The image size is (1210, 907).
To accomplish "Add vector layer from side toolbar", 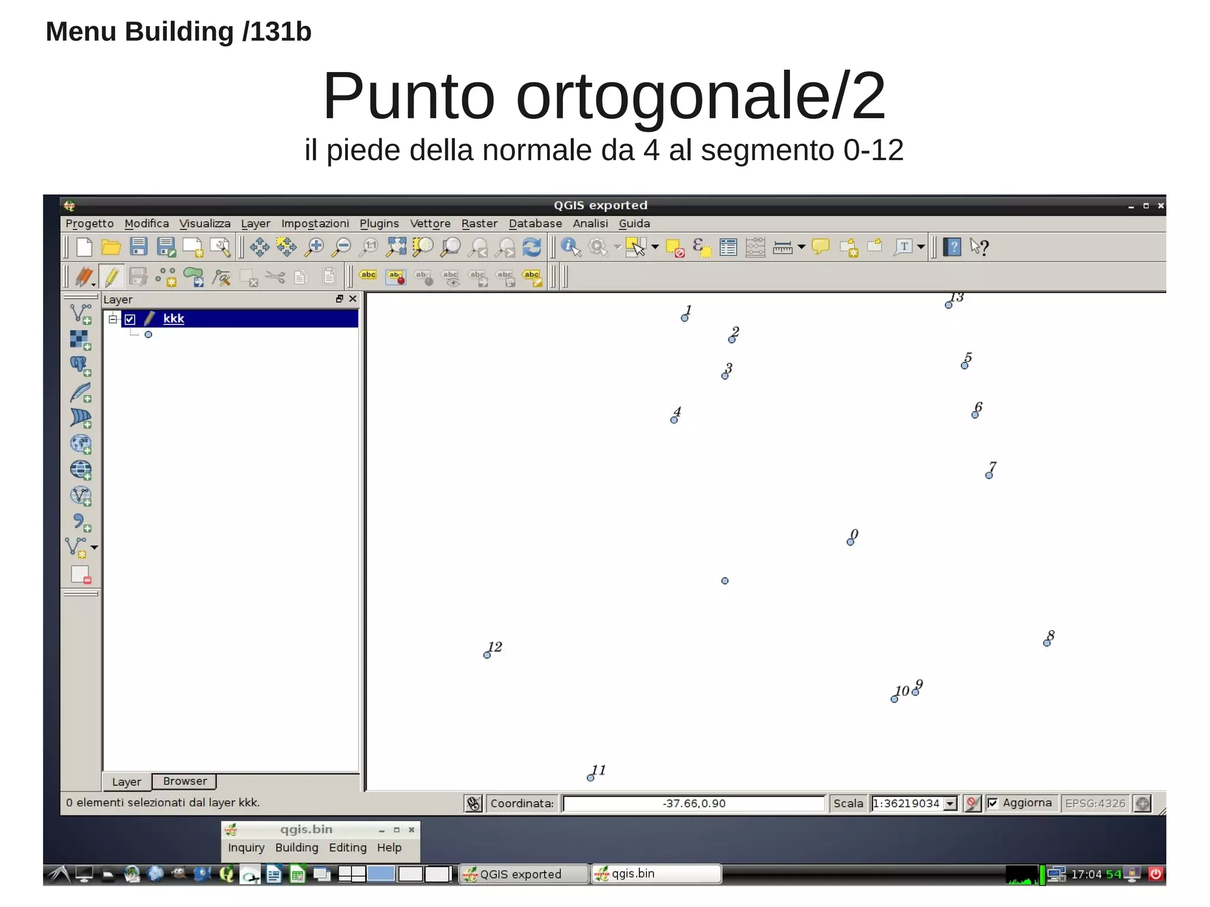I will click(80, 314).
